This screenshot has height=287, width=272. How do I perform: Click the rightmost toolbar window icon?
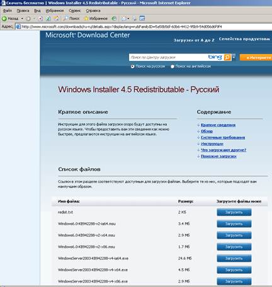pyautogui.click(x=142, y=19)
